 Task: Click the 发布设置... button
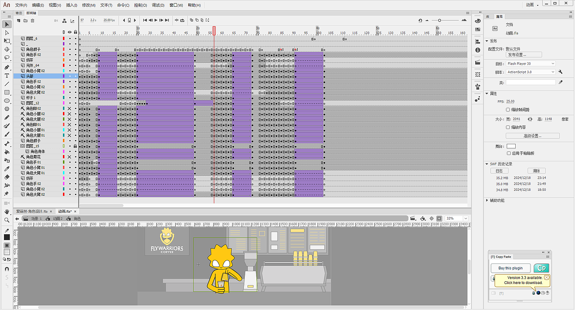(x=524, y=55)
